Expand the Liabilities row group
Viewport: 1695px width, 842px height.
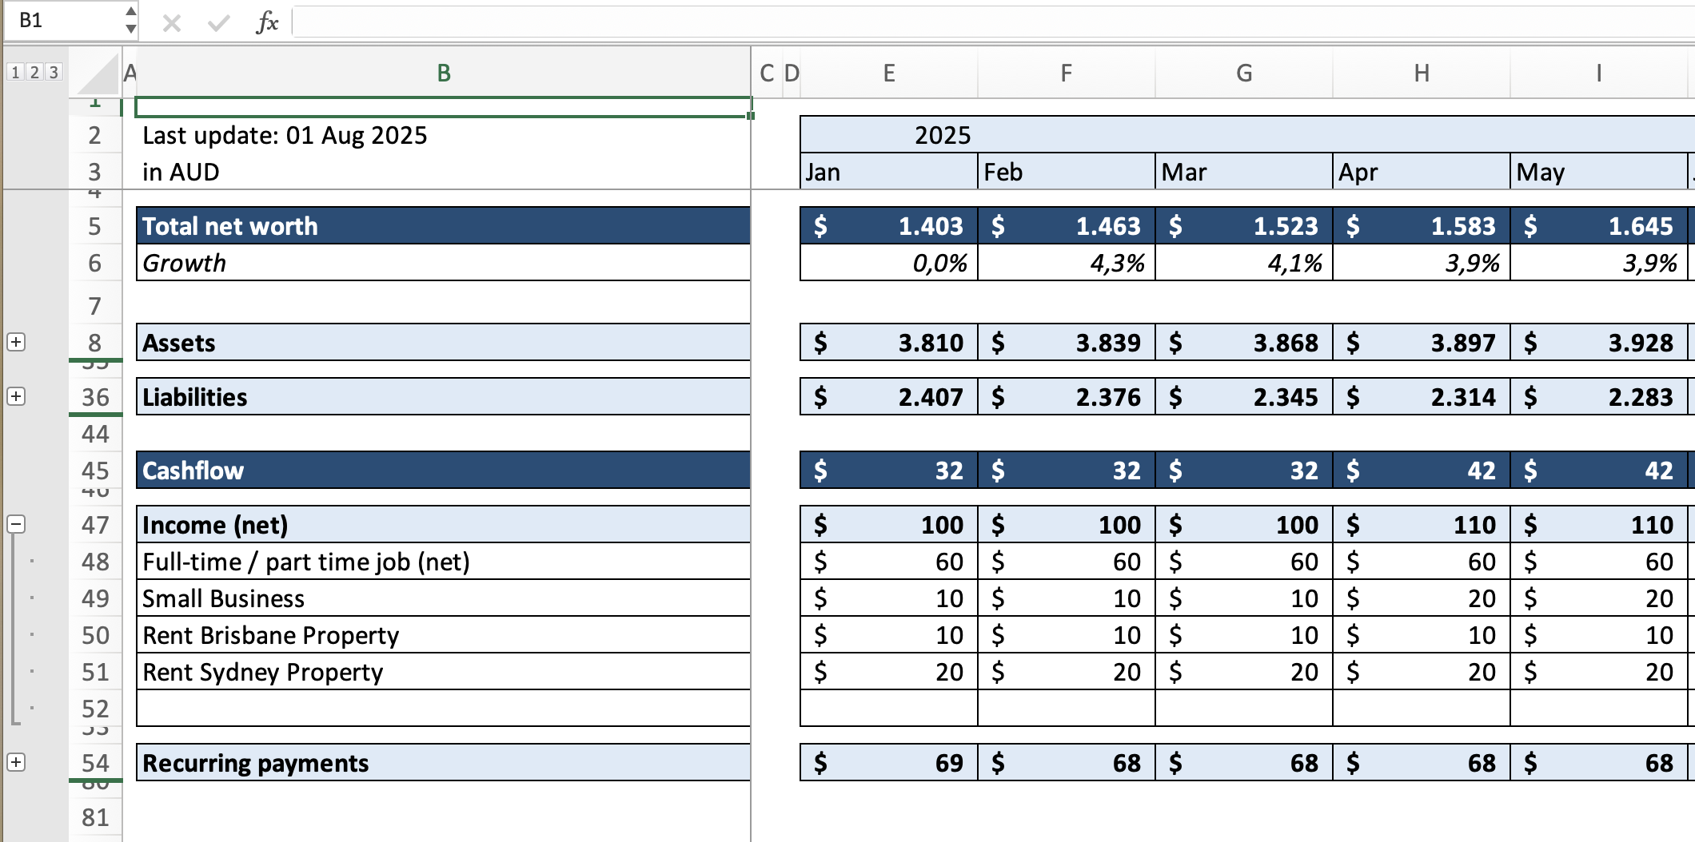click(16, 397)
